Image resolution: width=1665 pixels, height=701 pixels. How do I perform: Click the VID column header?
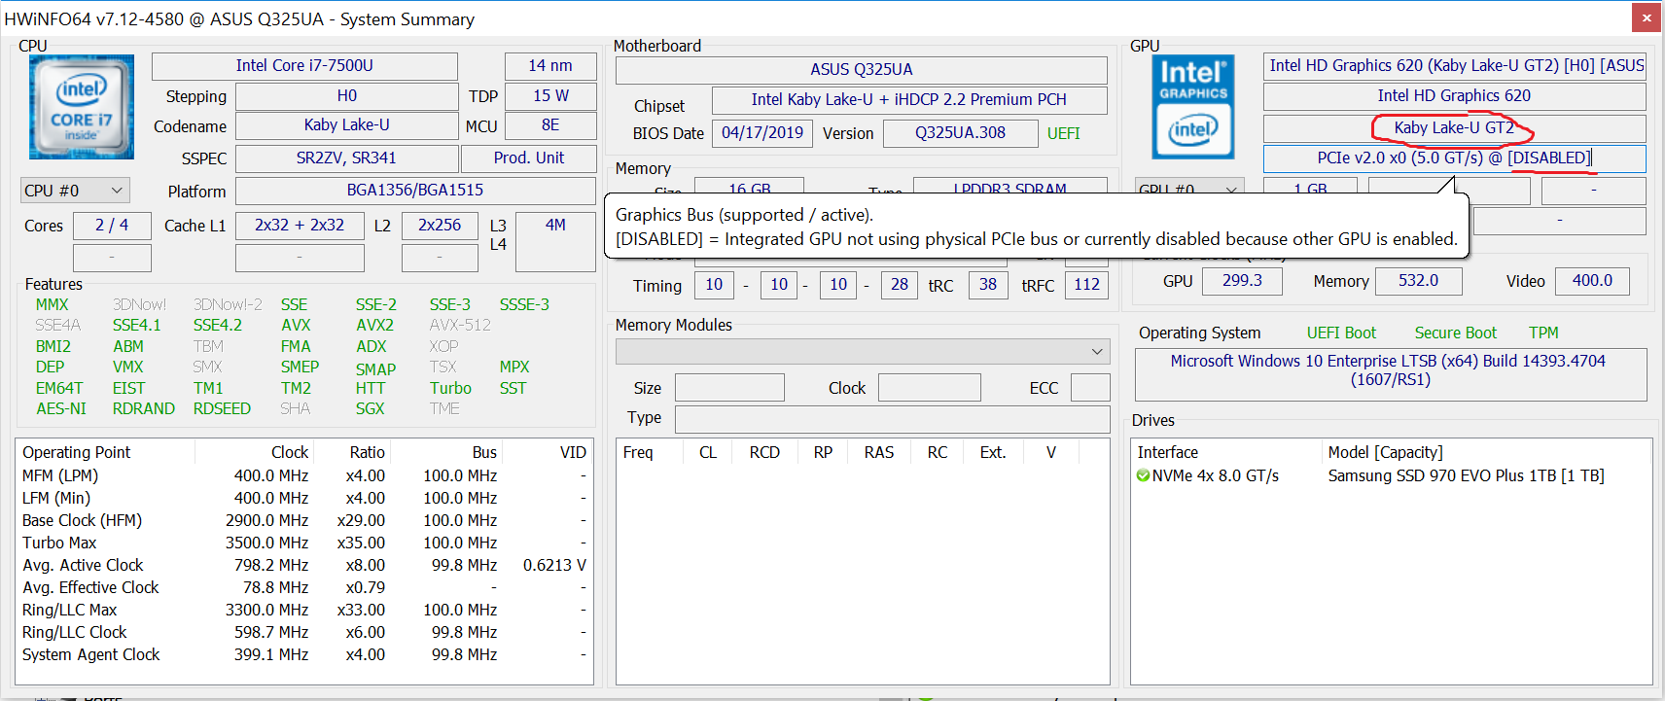click(574, 453)
